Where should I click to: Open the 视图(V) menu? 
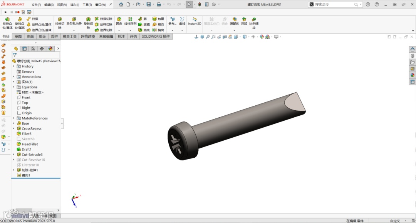(x=62, y=5)
